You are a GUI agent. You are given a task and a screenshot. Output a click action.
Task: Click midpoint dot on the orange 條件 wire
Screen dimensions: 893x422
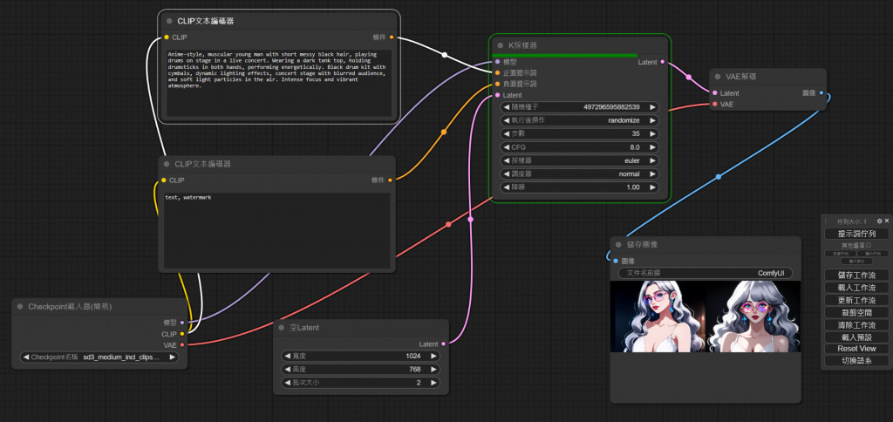coord(444,133)
